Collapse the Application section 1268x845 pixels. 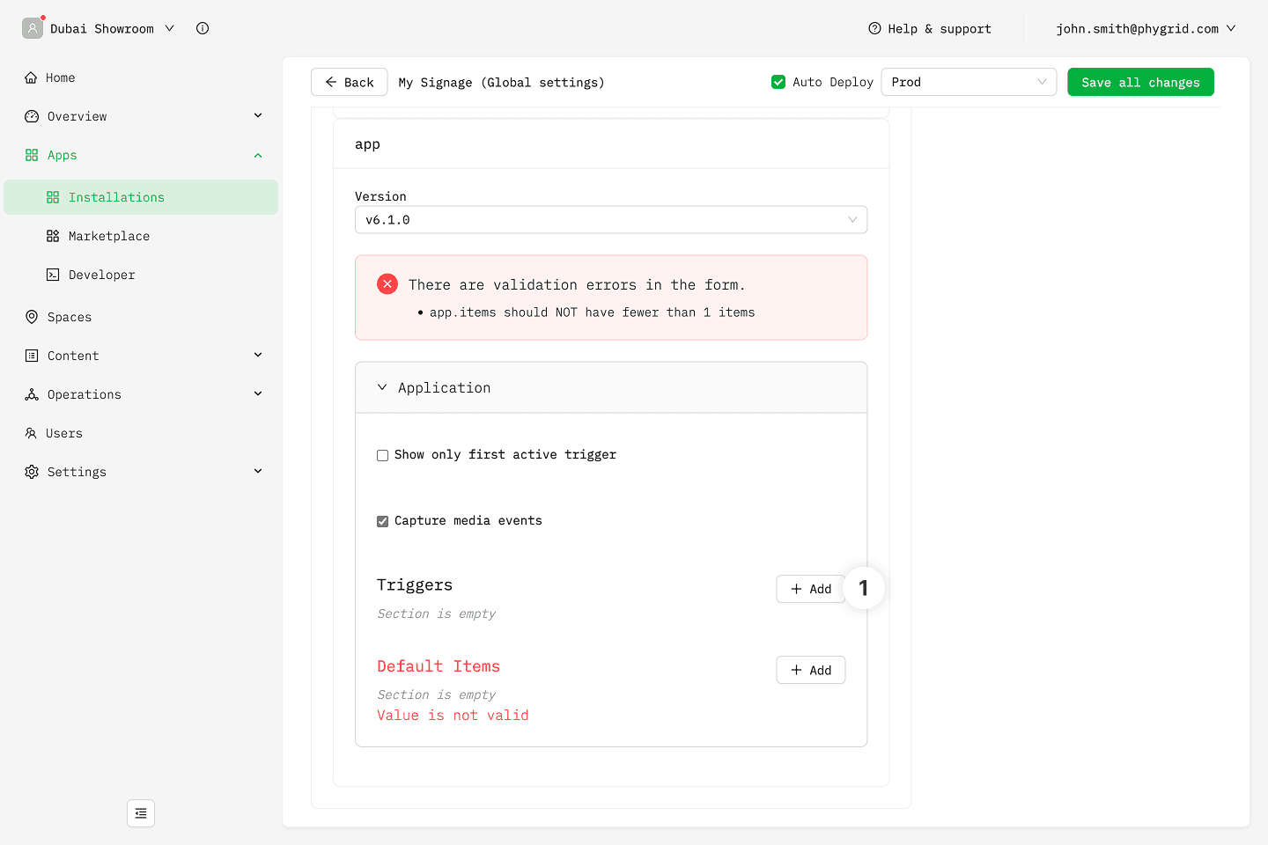(x=382, y=387)
